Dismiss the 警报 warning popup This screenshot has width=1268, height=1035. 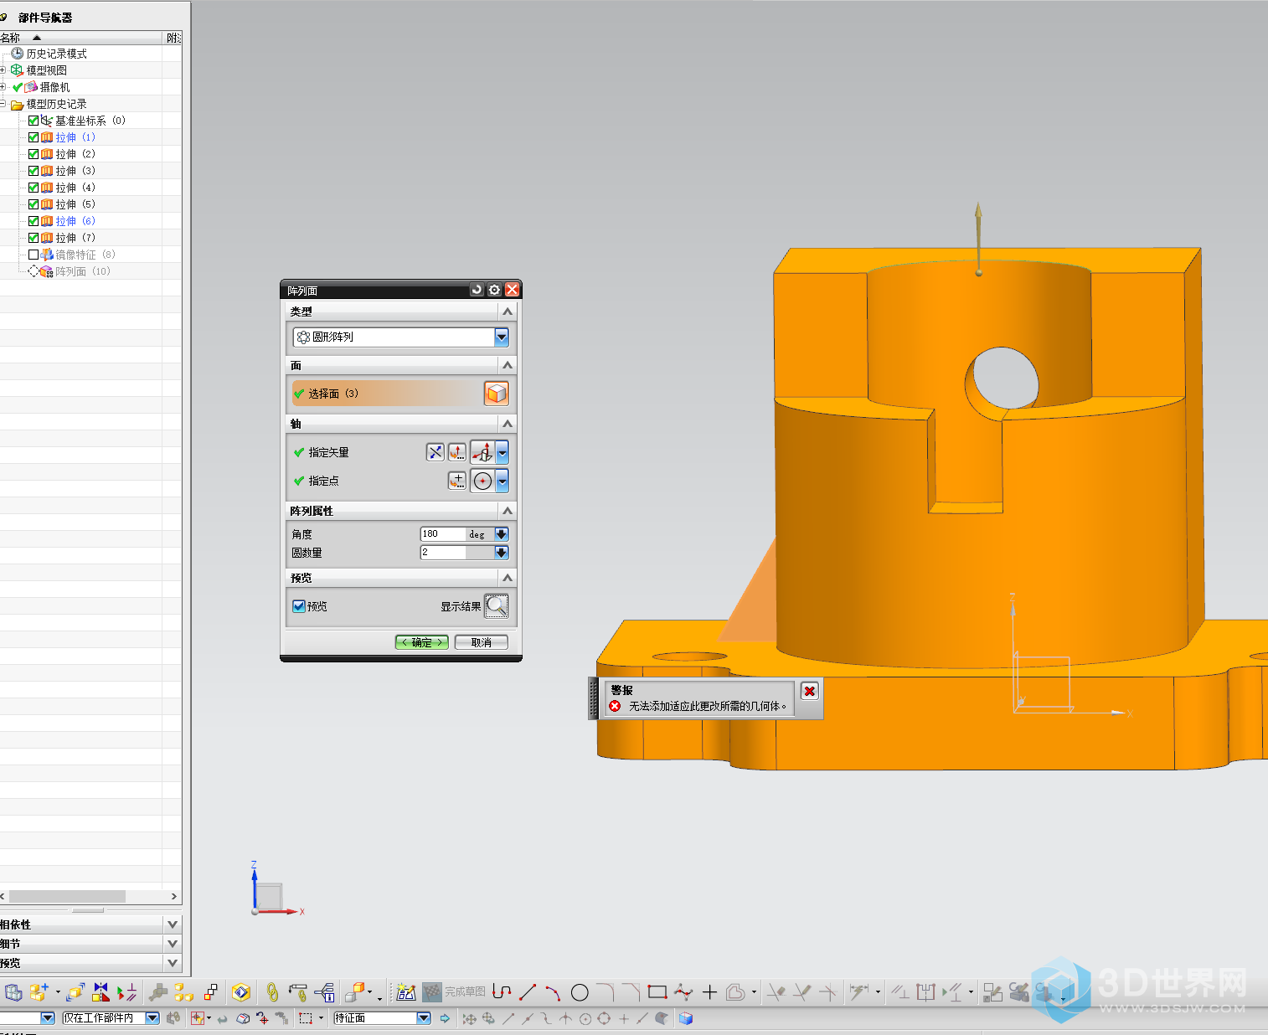(809, 691)
